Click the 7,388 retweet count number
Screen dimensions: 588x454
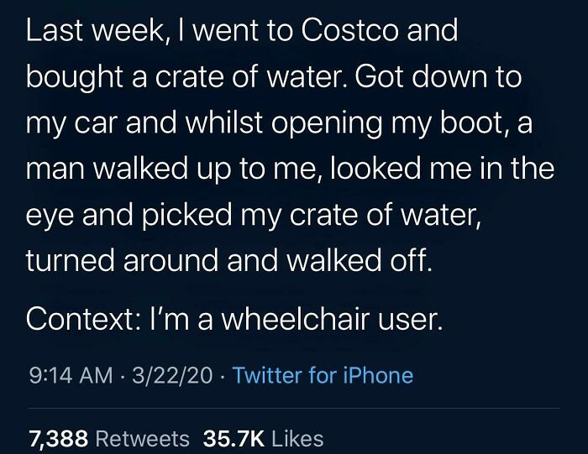coord(59,438)
